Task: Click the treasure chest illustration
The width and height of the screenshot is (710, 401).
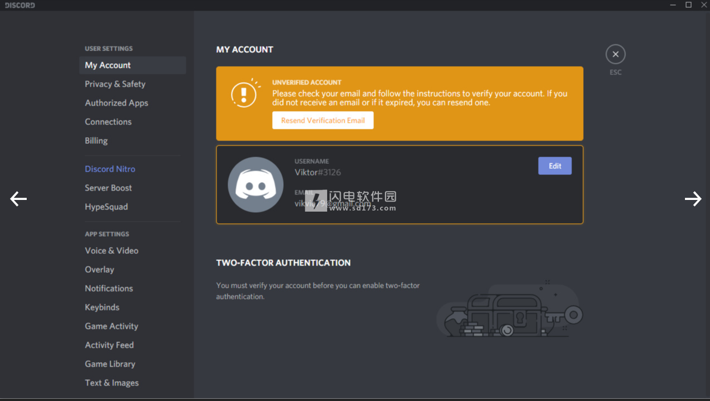Action: [509, 309]
